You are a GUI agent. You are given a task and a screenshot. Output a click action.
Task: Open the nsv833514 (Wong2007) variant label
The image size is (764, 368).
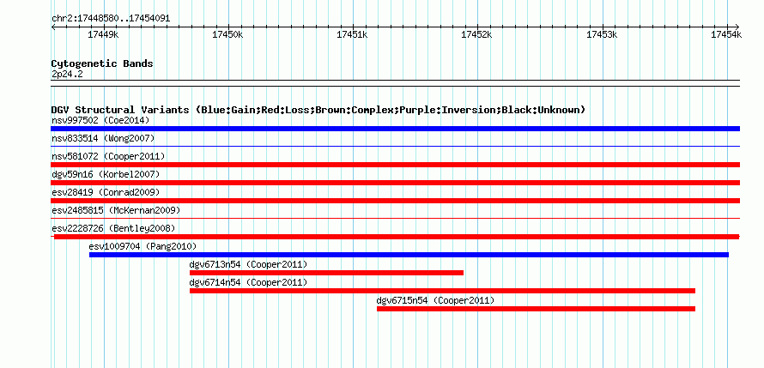point(103,138)
